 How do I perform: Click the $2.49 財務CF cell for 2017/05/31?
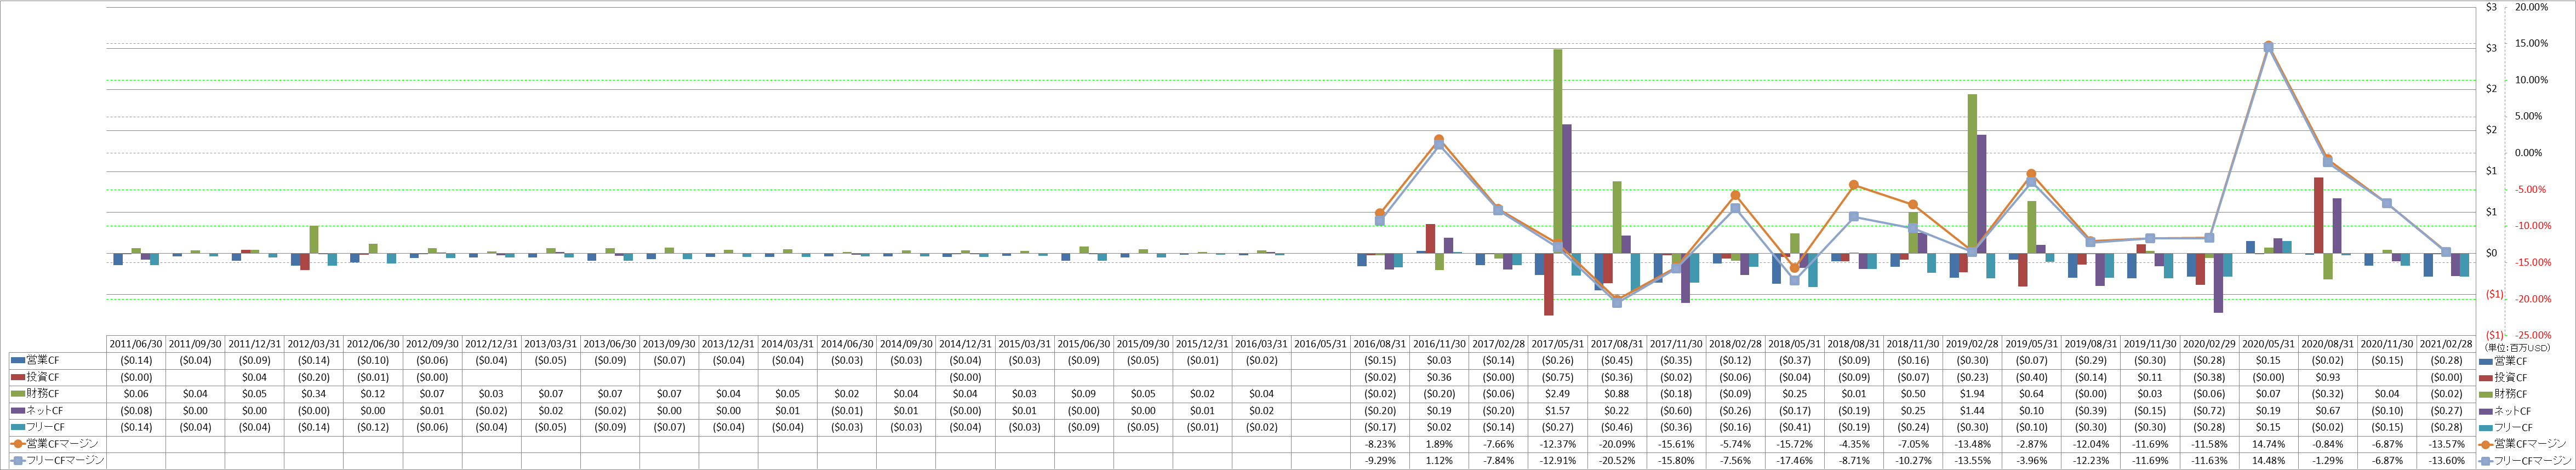coord(1558,394)
